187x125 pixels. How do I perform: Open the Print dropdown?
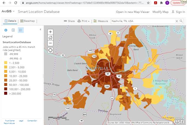[84, 21]
